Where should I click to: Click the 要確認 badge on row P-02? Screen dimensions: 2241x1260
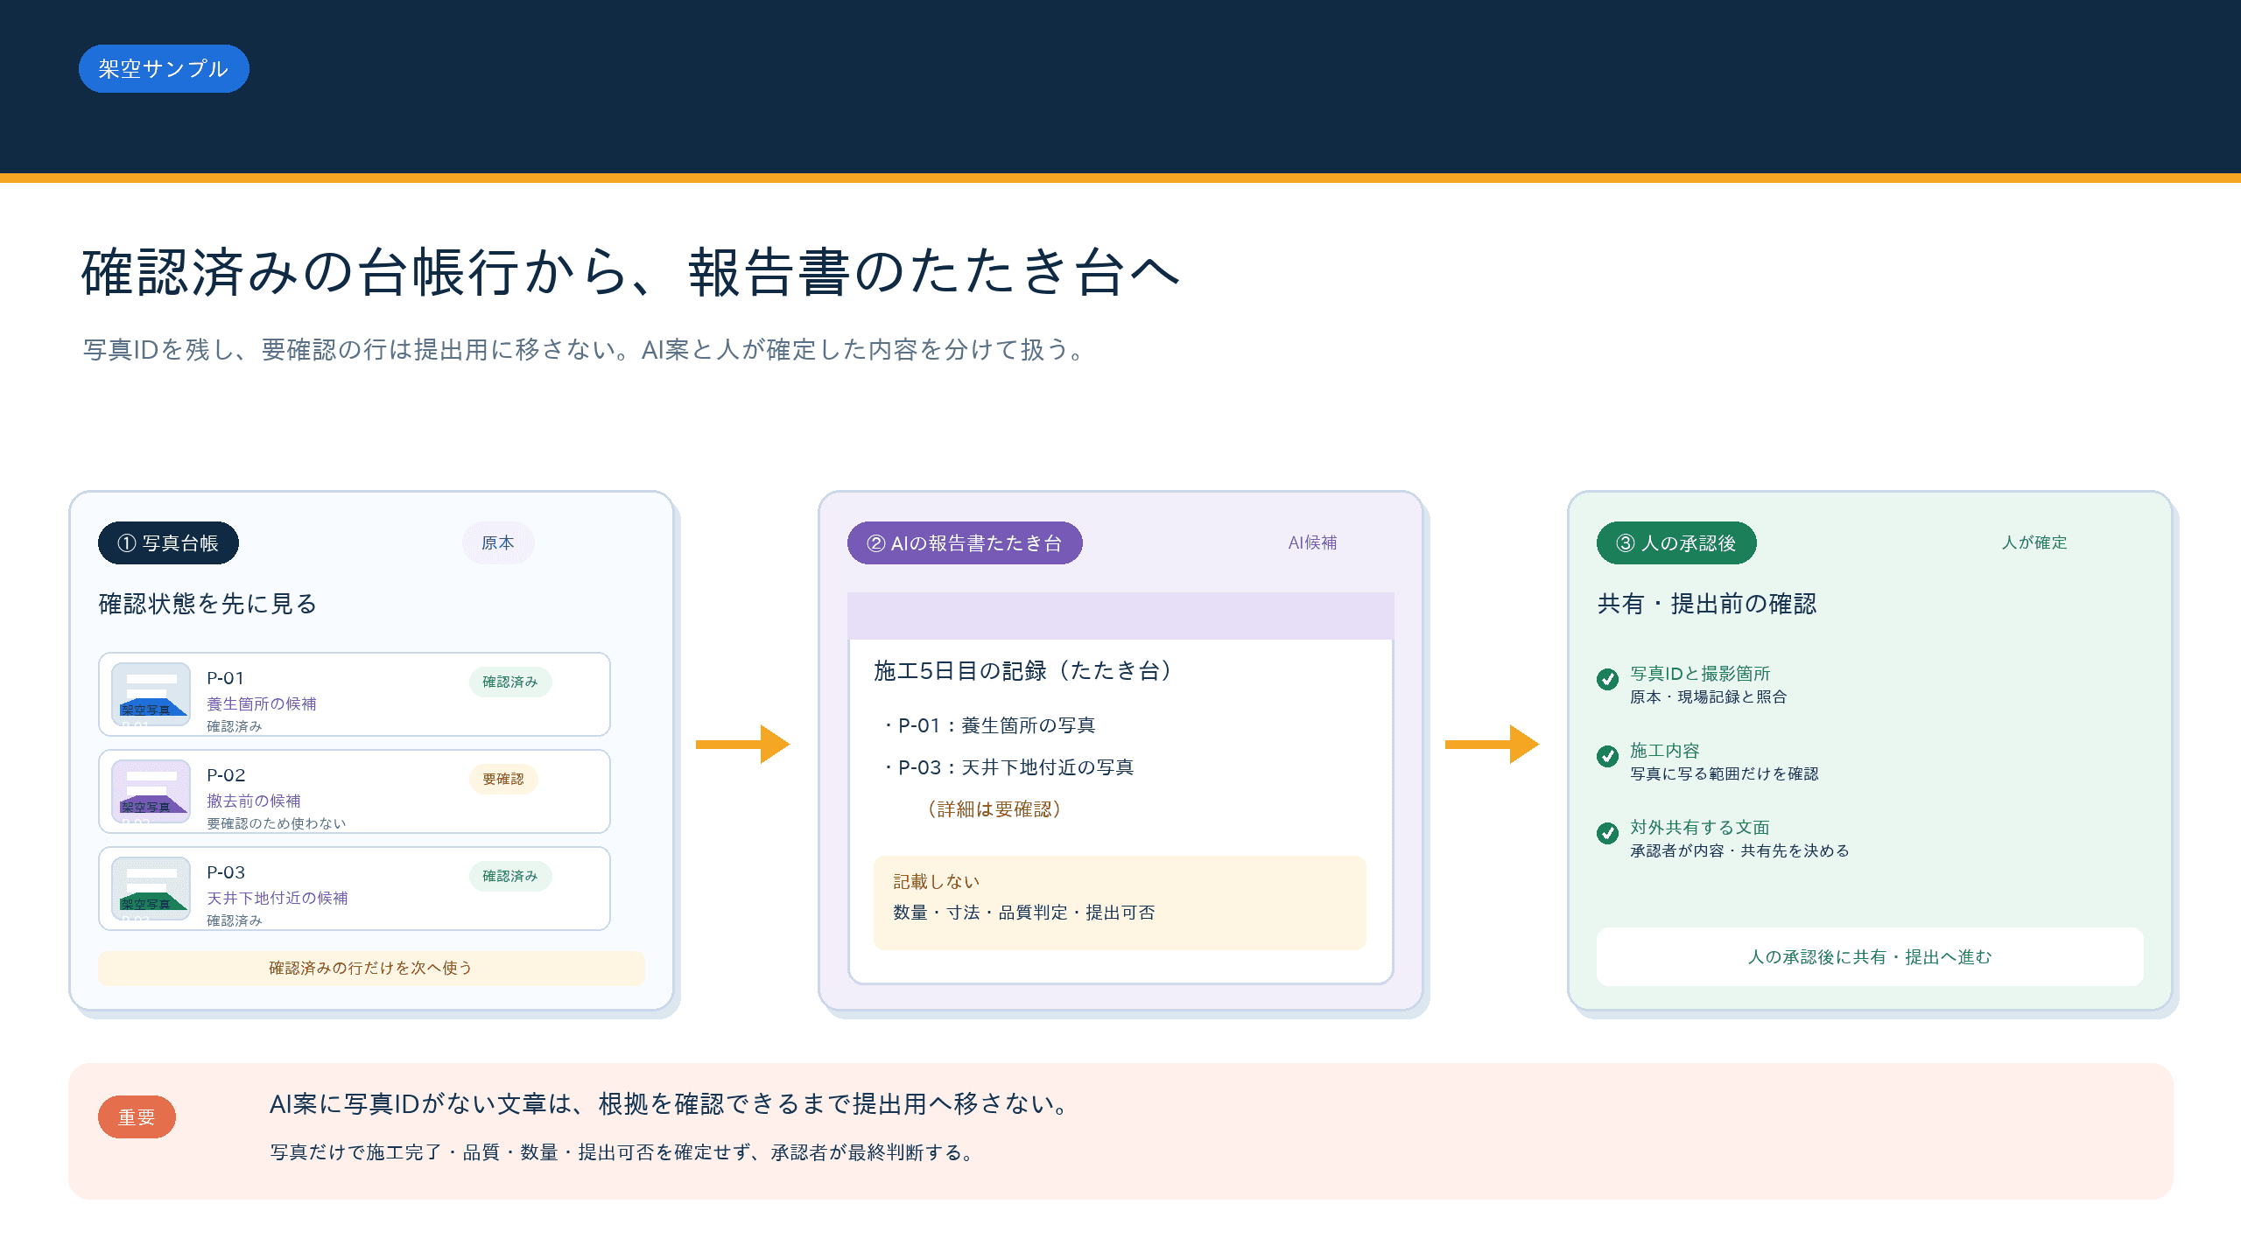coord(503,779)
